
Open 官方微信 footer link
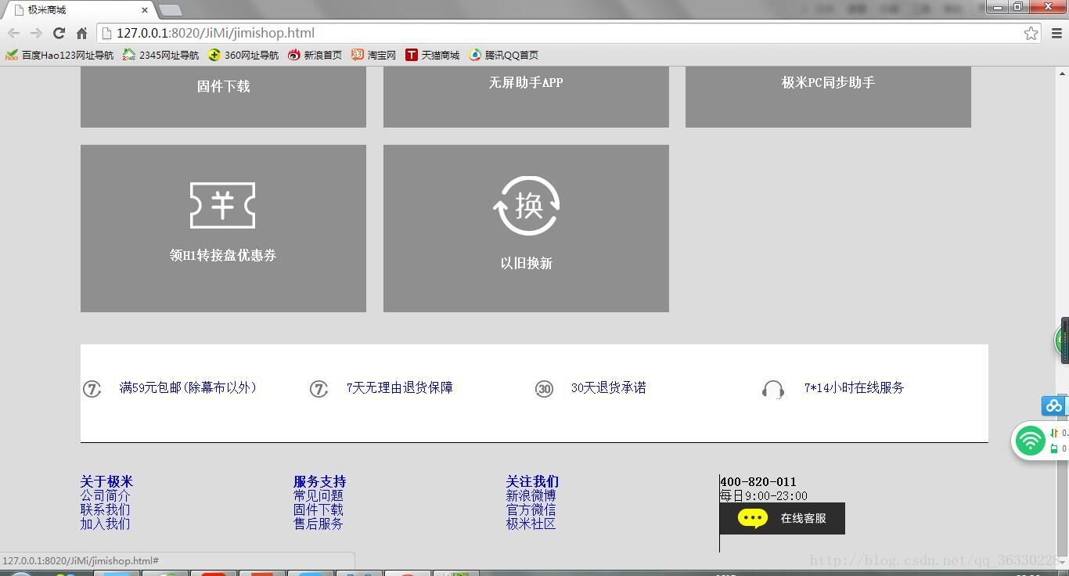pos(531,509)
